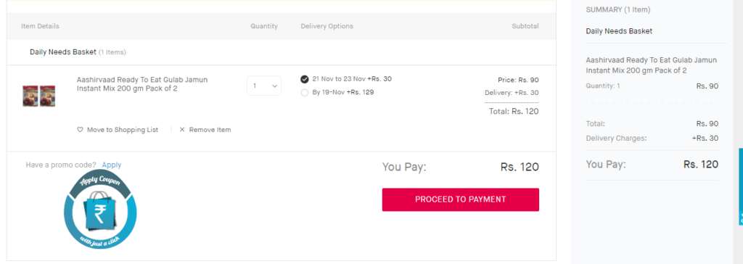
Task: Click the Subtotal column header
Action: click(x=525, y=26)
